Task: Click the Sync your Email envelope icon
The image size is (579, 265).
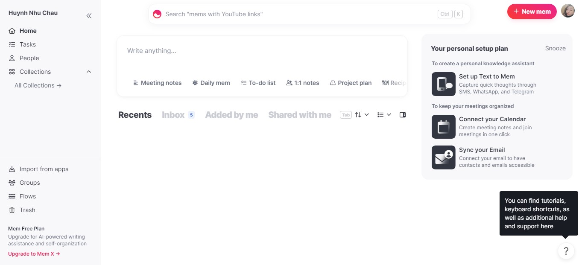Action: pyautogui.click(x=444, y=157)
